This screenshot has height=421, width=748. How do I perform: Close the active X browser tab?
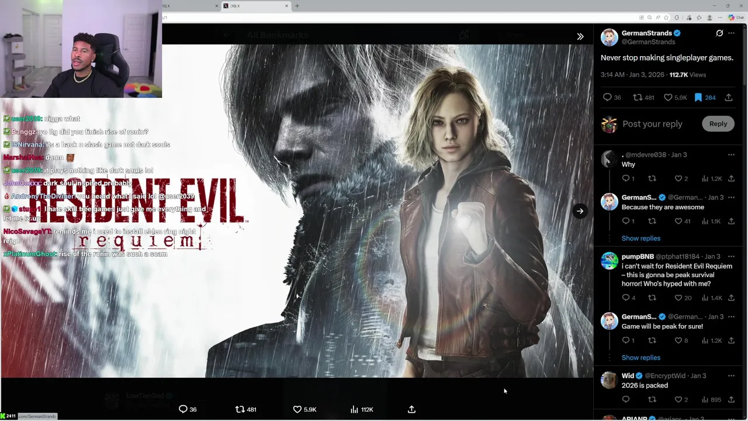286,6
